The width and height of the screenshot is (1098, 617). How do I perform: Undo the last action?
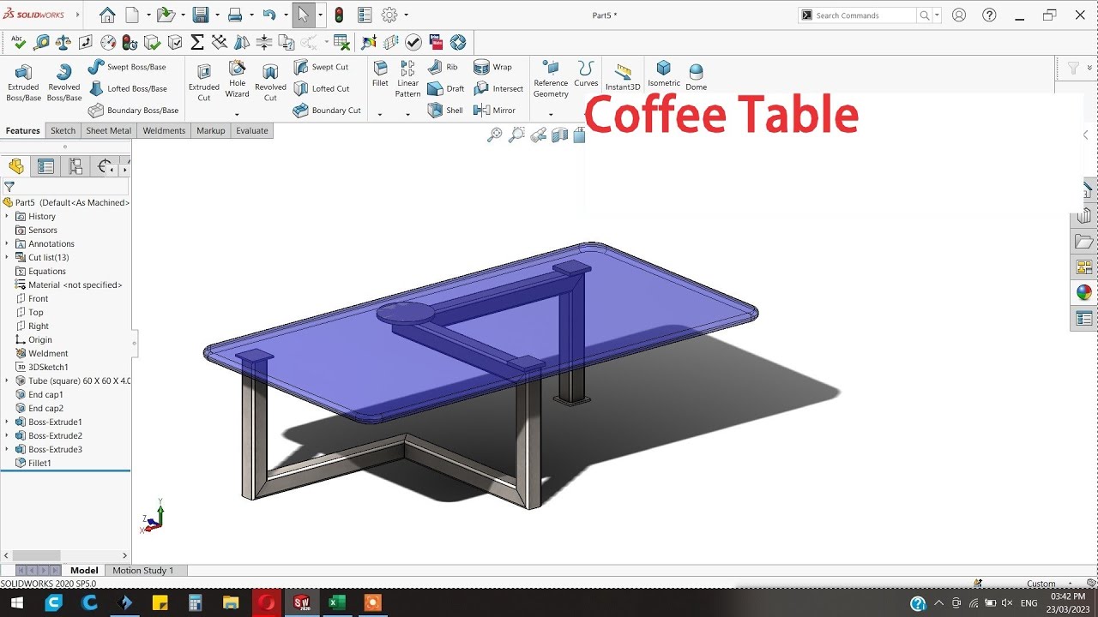269,15
